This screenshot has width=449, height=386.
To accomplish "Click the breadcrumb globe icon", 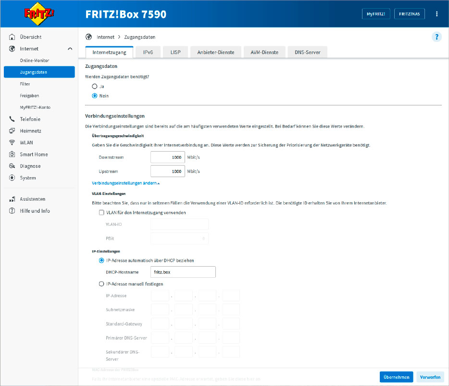I will pyautogui.click(x=89, y=37).
